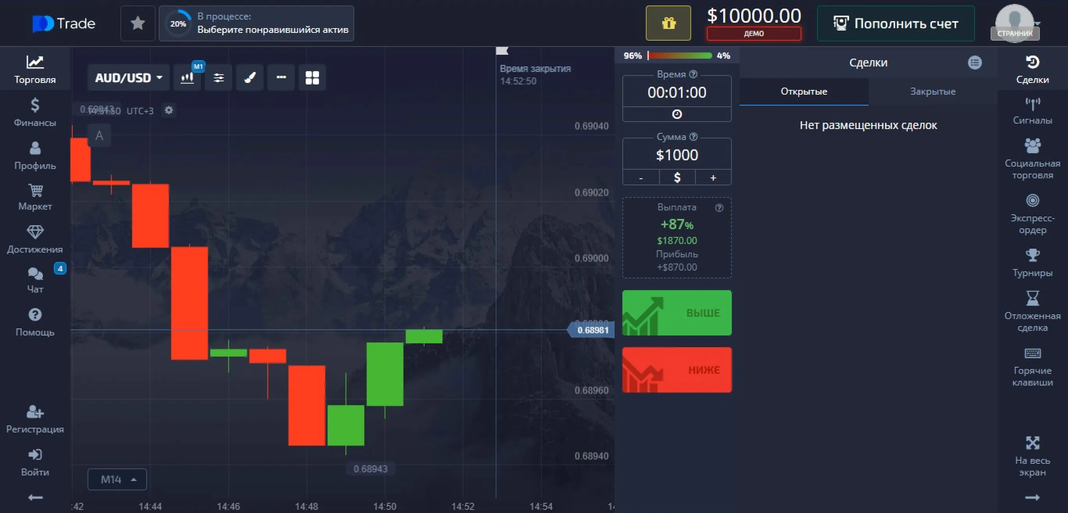
Task: Click the favorites star icon
Action: point(138,23)
